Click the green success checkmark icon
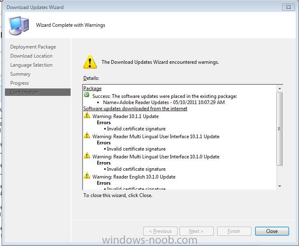The image size is (299, 246). (87, 95)
